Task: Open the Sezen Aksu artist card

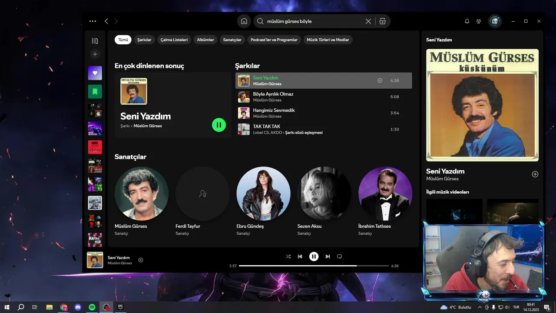Action: 324,201
